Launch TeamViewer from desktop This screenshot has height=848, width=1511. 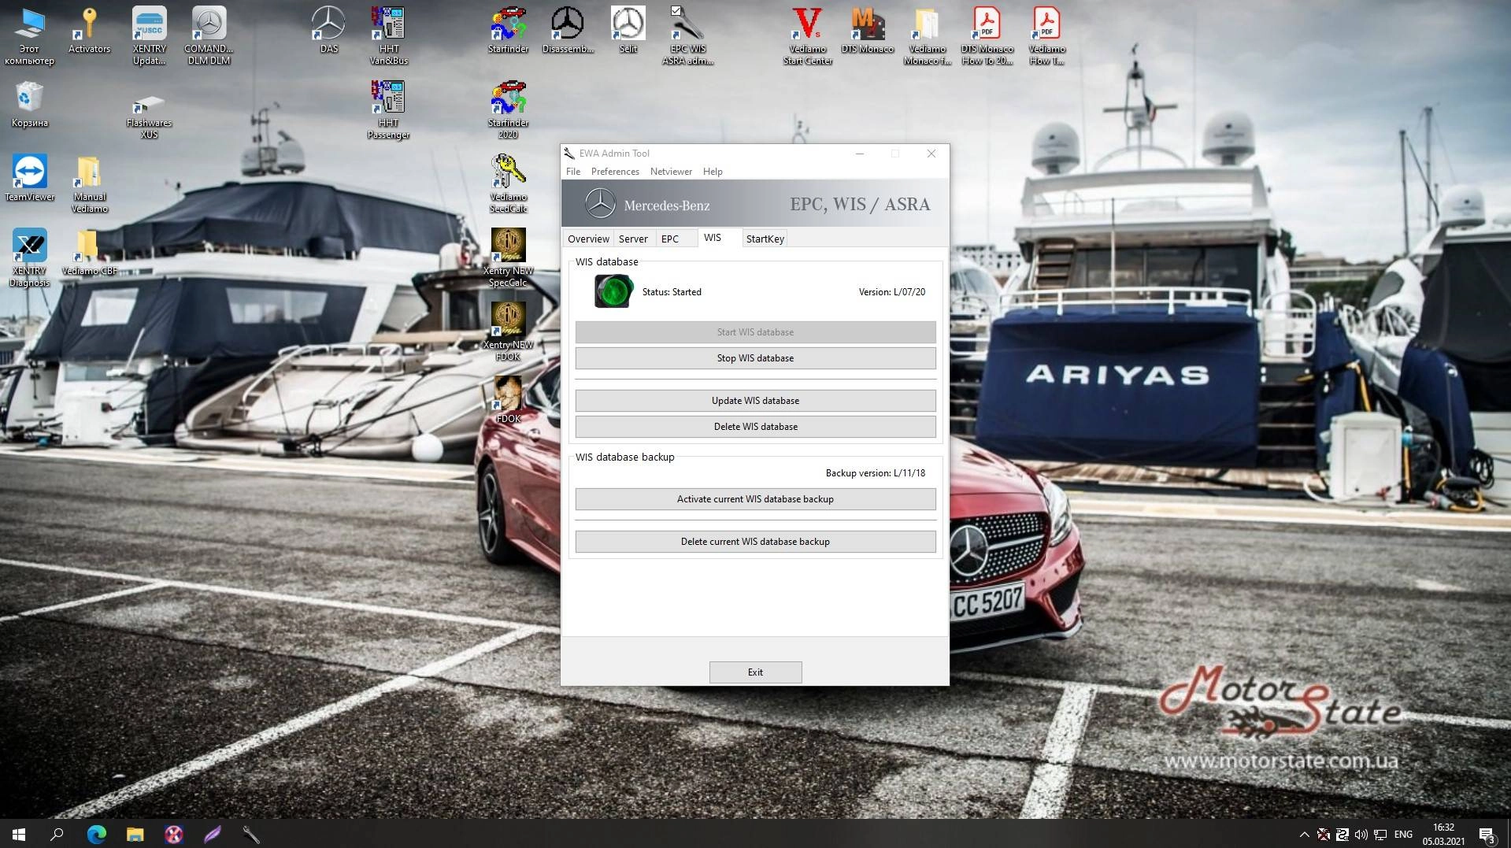(x=29, y=178)
